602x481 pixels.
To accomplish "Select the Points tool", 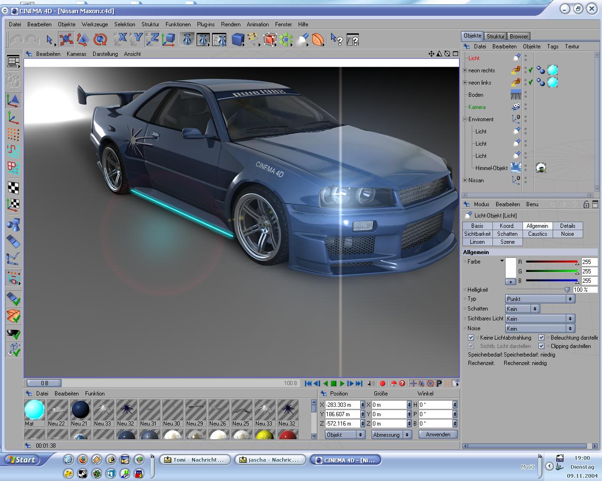I will point(13,134).
